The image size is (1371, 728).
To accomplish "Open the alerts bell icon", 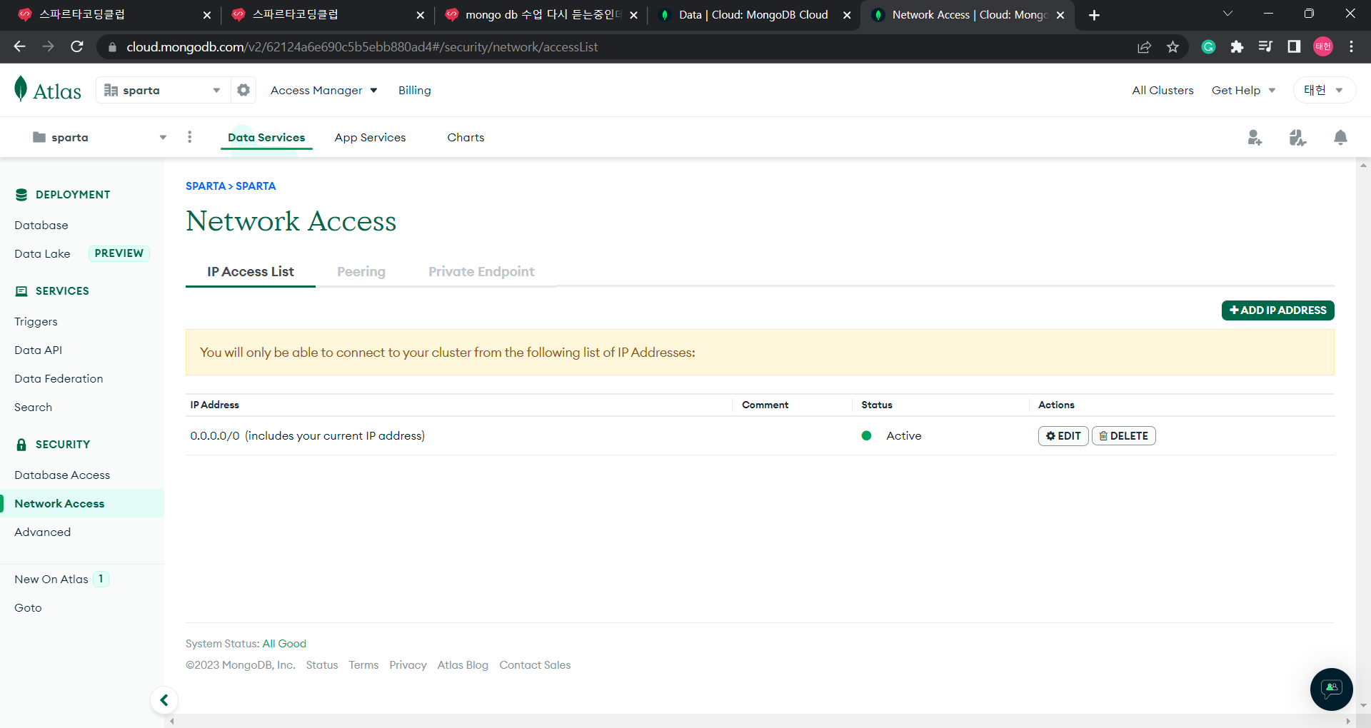I will 1340,137.
